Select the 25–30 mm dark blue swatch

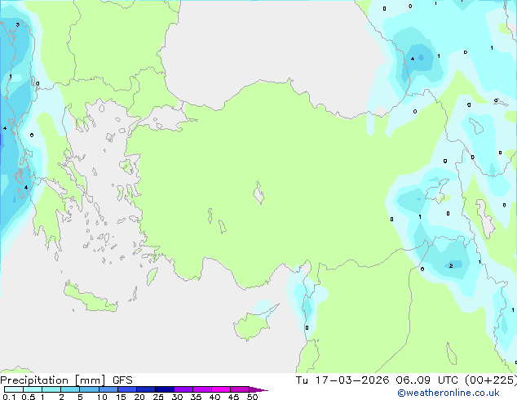[164, 389]
